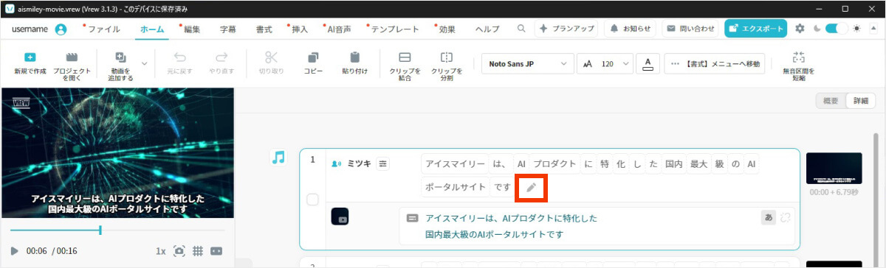This screenshot has width=886, height=268.
Task: Open the font size 120 dropdown
Action: pos(605,64)
